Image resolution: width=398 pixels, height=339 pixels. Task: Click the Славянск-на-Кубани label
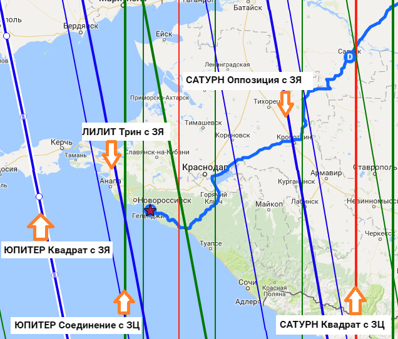157,152
